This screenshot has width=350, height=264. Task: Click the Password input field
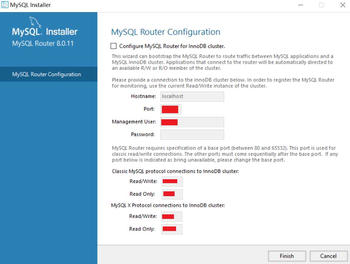coord(192,135)
